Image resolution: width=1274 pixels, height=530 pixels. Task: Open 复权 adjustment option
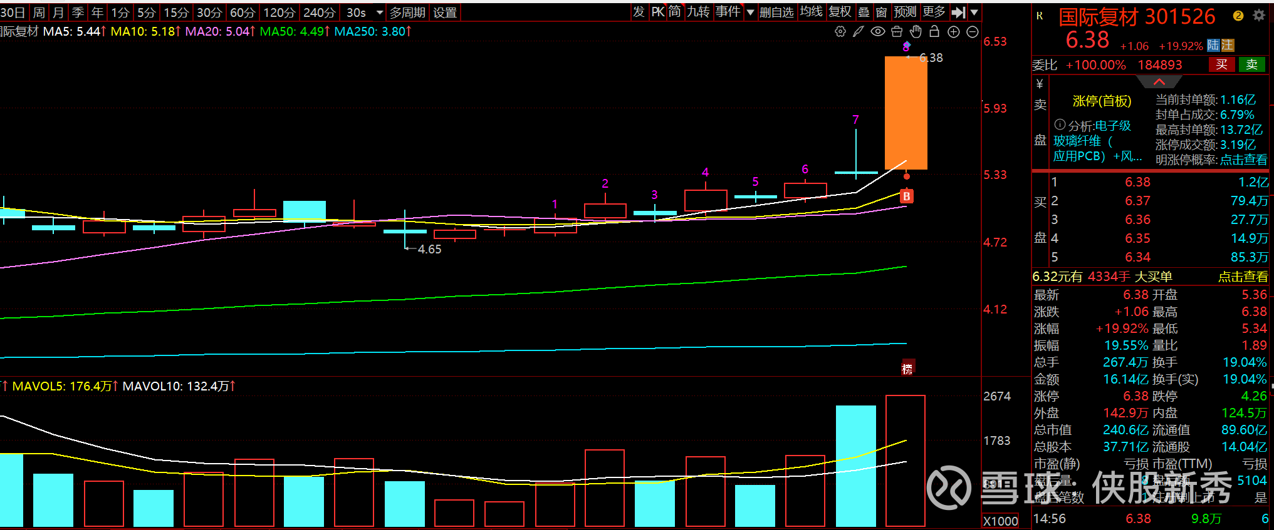[x=840, y=12]
